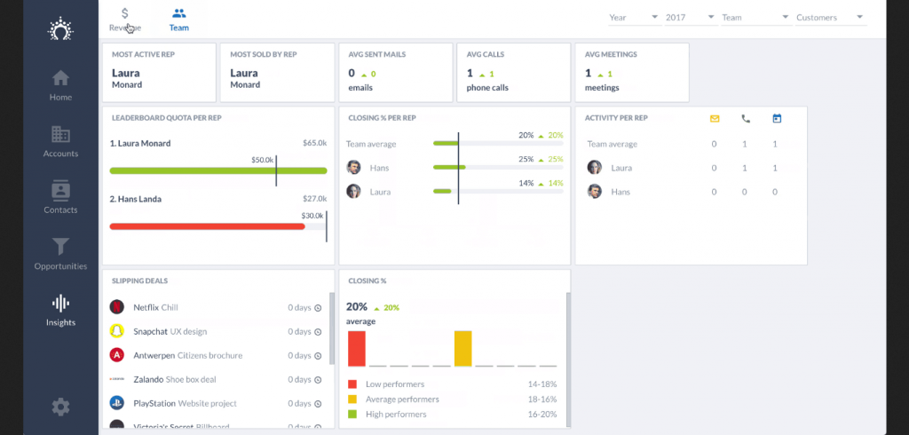Click the PlayStation logo in Slipping deals
This screenshot has width=909, height=435.
point(117,402)
